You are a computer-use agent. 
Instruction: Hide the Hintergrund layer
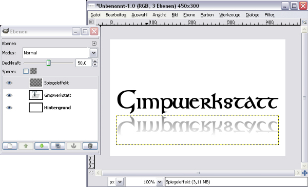(x=9, y=108)
